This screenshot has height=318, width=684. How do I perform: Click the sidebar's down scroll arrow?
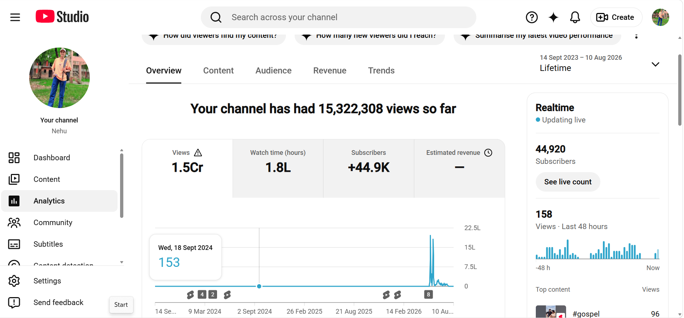pos(122,262)
